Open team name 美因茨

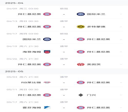(94, 64)
